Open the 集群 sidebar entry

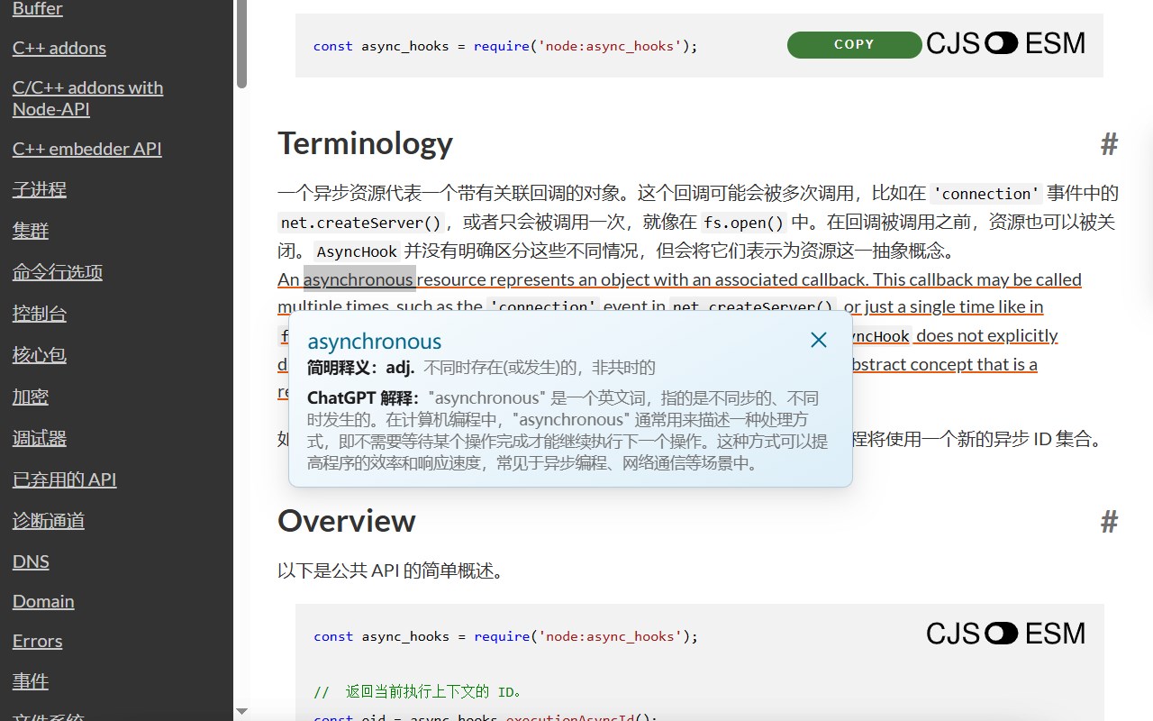(31, 231)
